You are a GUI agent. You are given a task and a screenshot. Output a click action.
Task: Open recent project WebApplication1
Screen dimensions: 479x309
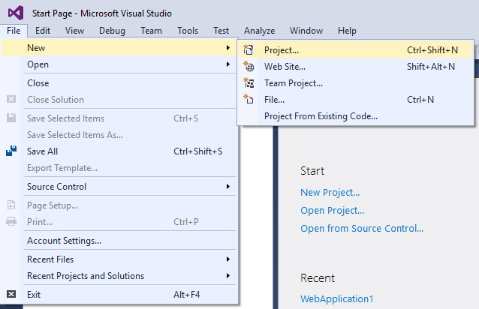click(x=337, y=299)
